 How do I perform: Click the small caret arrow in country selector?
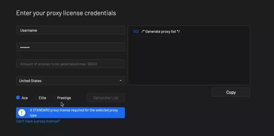121,81
